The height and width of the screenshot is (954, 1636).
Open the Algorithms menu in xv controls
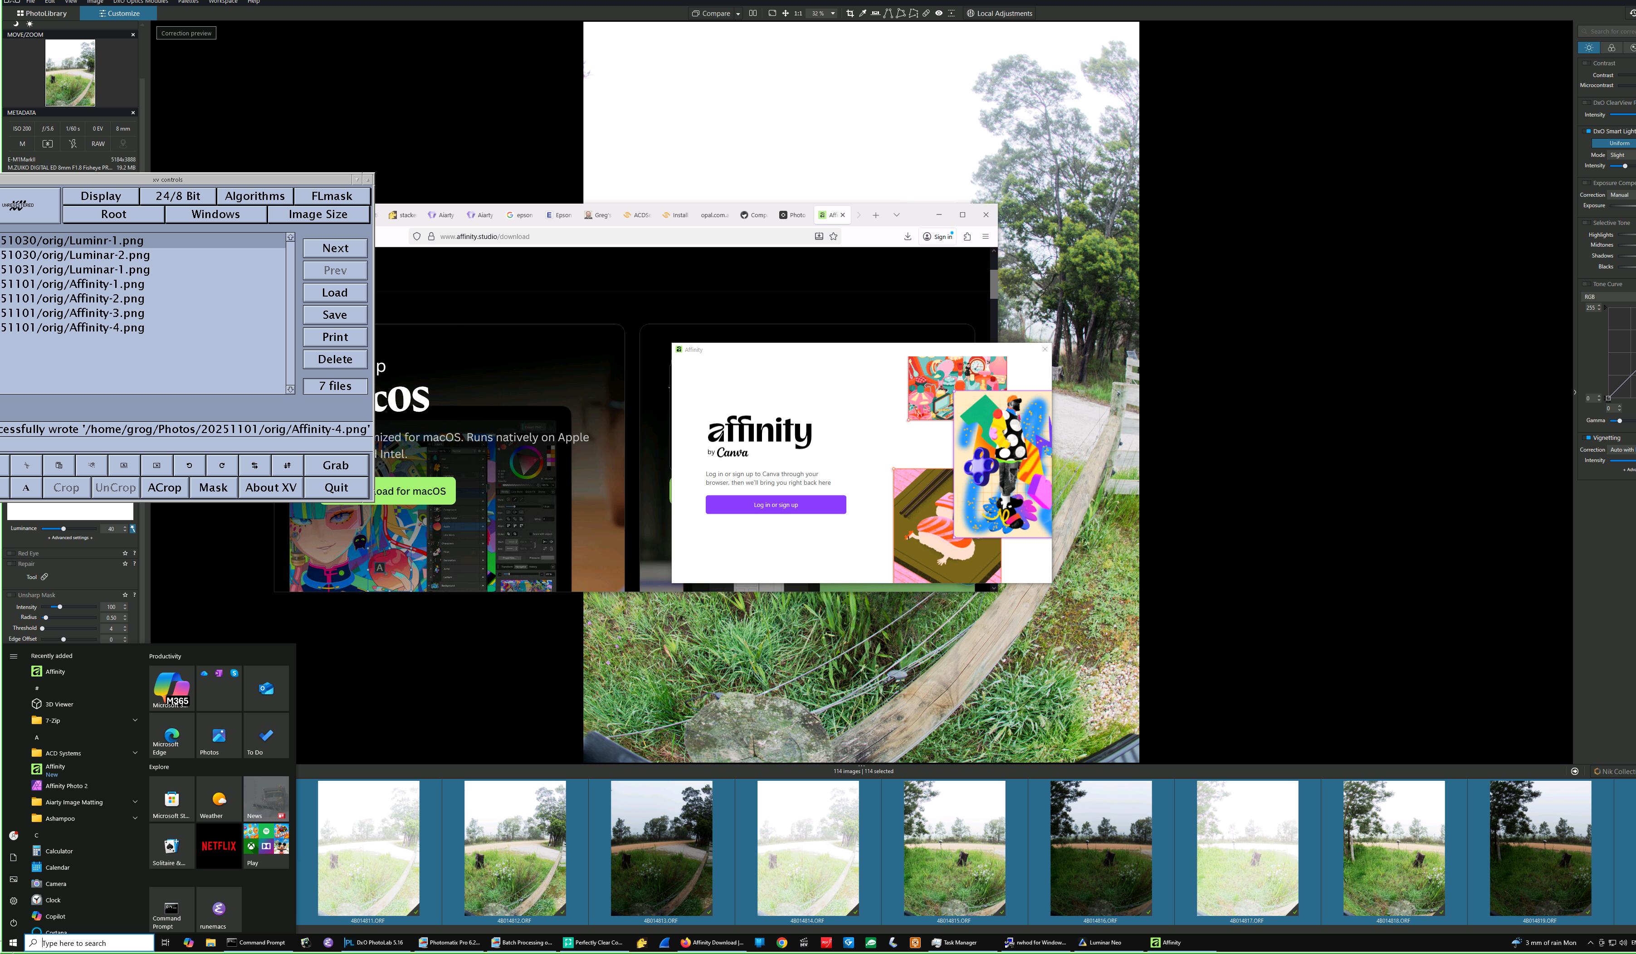[254, 196]
